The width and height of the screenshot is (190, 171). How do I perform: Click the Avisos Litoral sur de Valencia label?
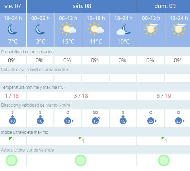pos(27,150)
